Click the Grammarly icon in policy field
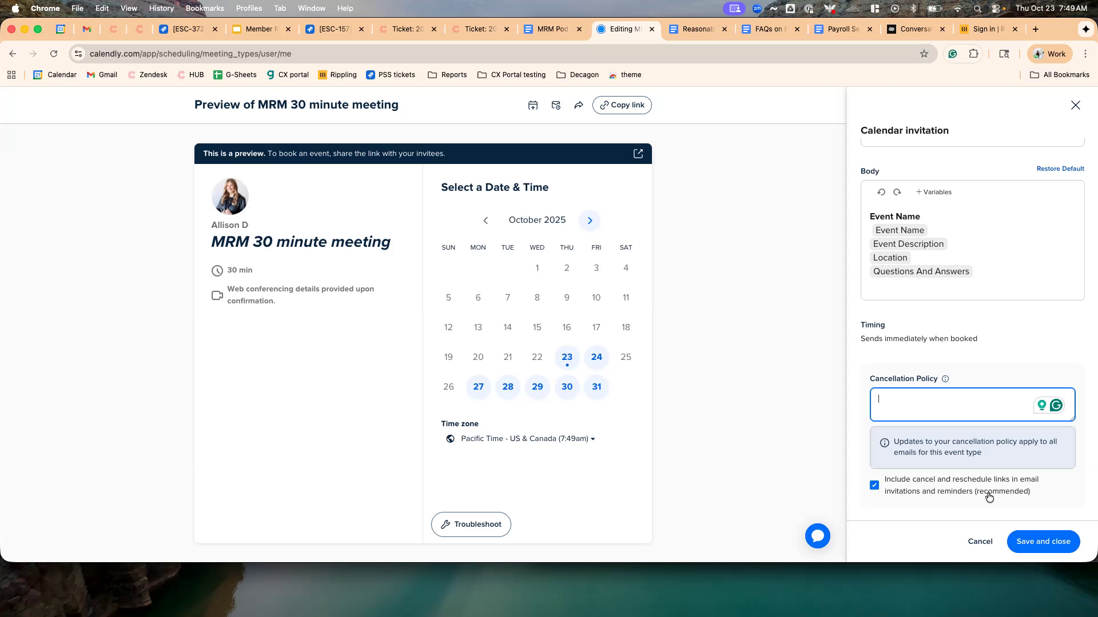1098x617 pixels. pos(1056,405)
